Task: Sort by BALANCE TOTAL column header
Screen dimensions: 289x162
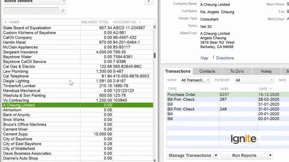Action: point(95,22)
